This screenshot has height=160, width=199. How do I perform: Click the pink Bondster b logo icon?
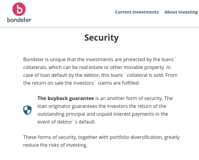click(x=19, y=9)
